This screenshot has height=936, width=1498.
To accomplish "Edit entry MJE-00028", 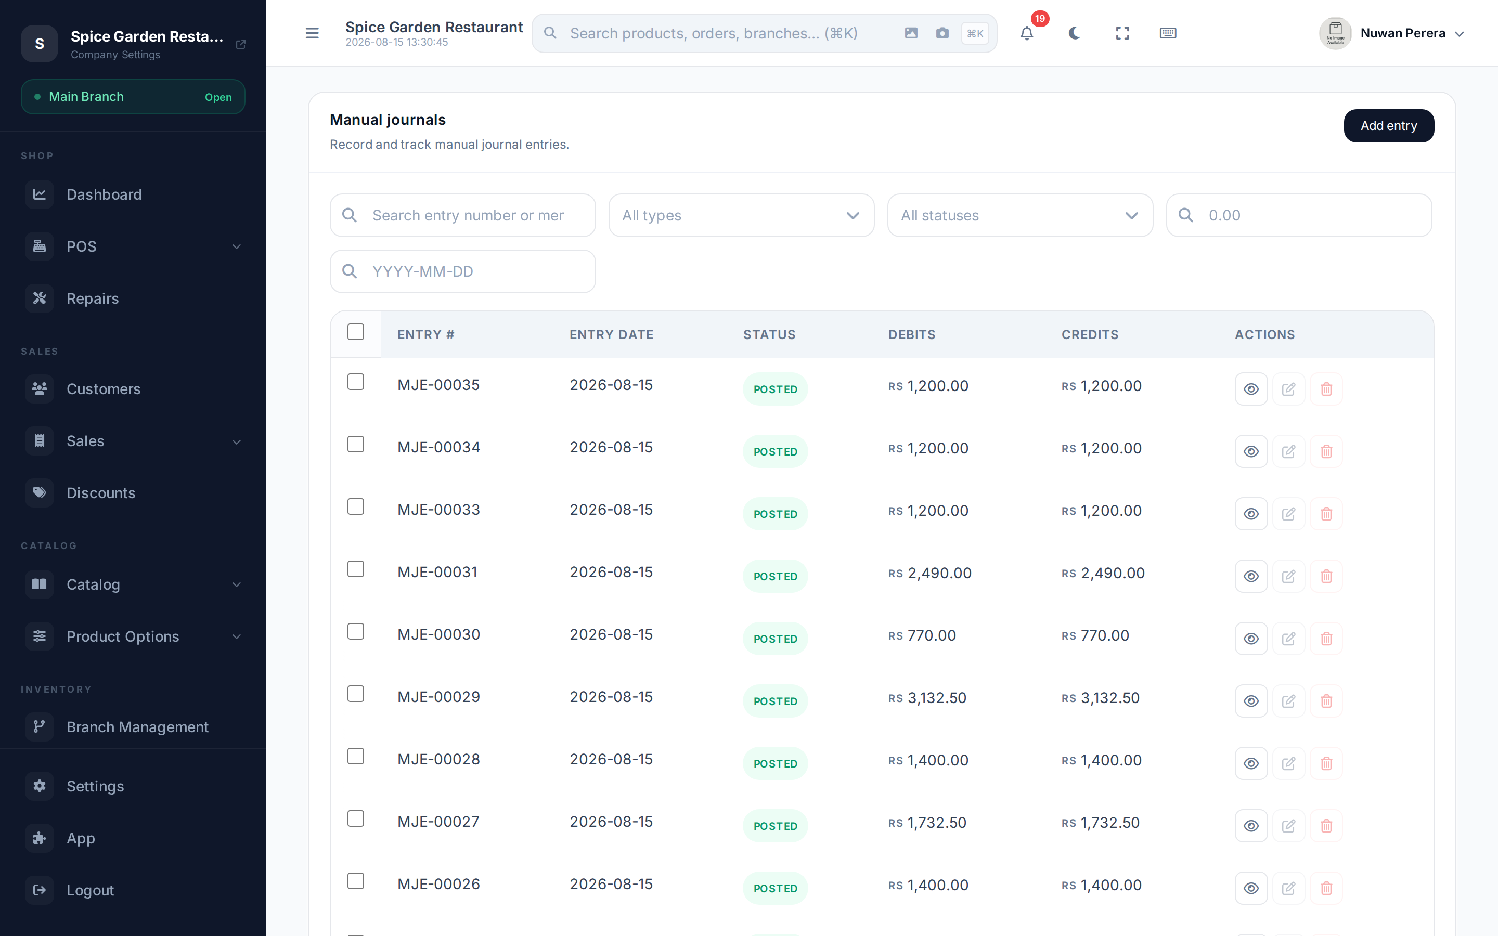I will [1288, 763].
